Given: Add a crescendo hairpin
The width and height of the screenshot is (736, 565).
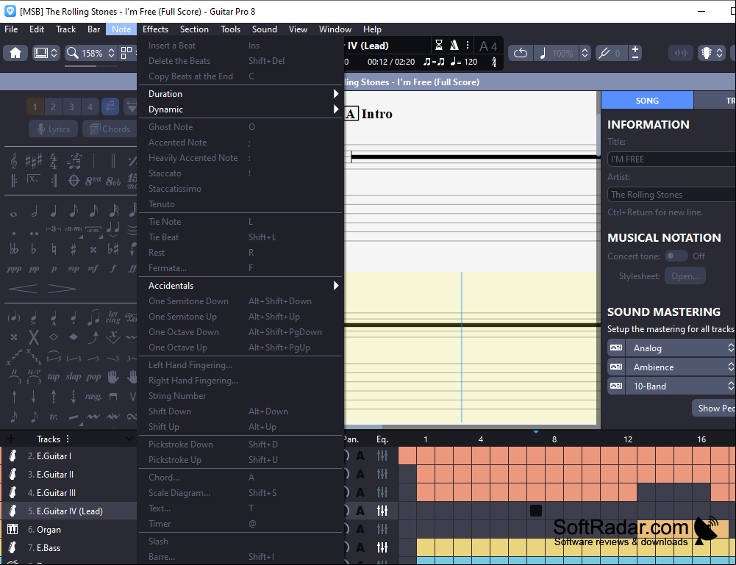Looking at the screenshot, I should point(23,288).
